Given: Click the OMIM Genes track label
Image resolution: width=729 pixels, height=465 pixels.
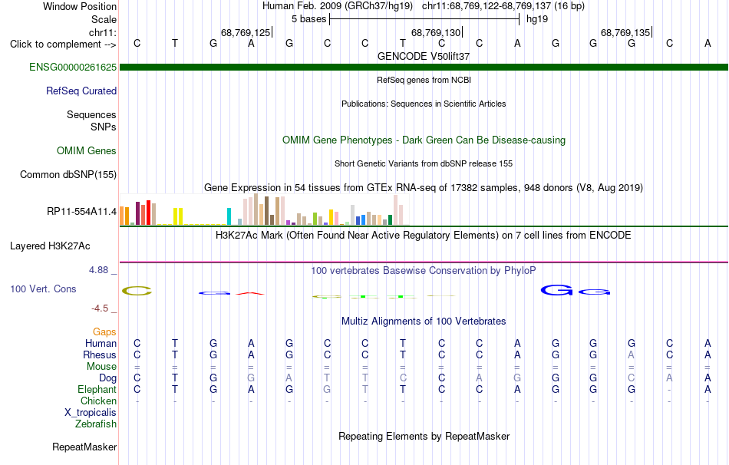Looking at the screenshot, I should 86,150.
